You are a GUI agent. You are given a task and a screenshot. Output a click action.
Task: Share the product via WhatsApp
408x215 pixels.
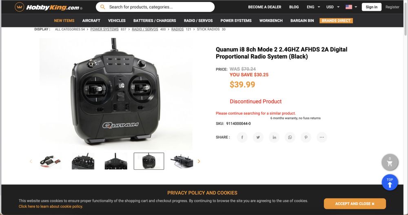click(x=290, y=137)
